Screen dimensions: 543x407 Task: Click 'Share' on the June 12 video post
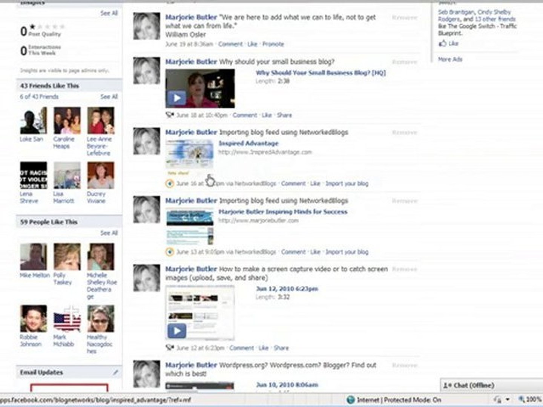coord(281,348)
